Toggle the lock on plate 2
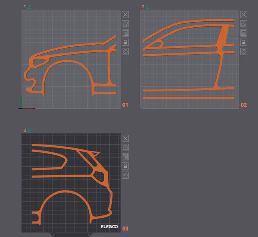 244,42
